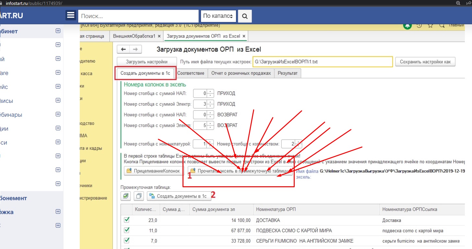Click the 23,0 quantity cell
472x249 pixels.
(146, 220)
